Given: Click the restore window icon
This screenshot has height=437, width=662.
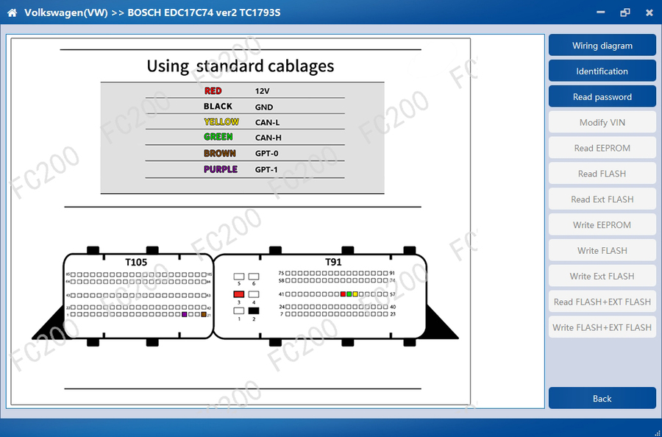Looking at the screenshot, I should click(625, 13).
